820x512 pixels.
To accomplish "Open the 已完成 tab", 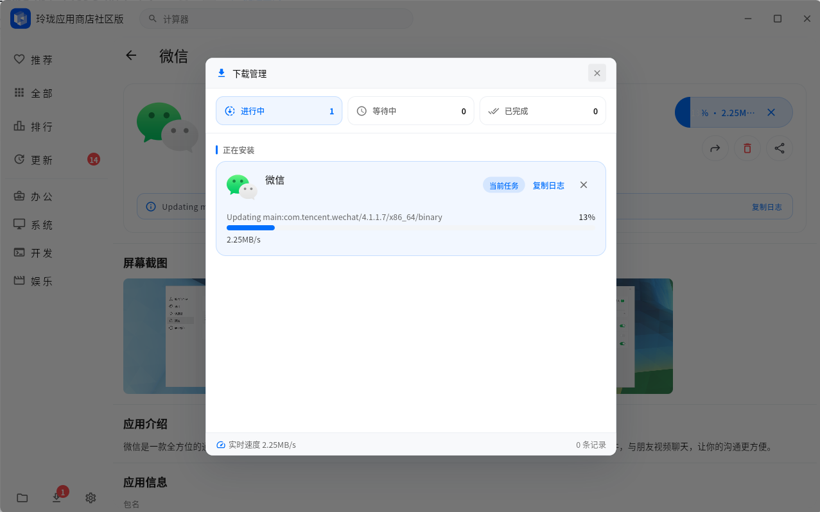I will click(x=543, y=111).
